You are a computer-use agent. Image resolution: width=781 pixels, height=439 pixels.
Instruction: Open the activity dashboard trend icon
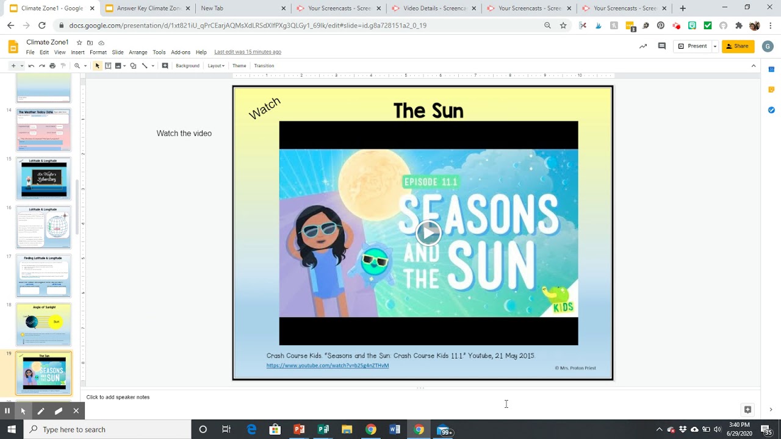(643, 46)
